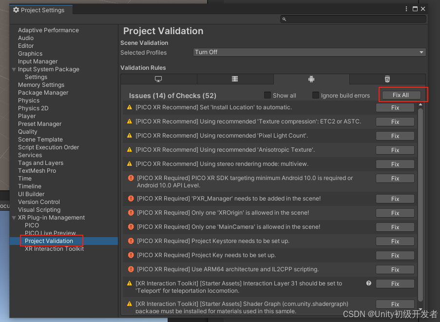Select Project Validation in the sidebar

[49, 241]
